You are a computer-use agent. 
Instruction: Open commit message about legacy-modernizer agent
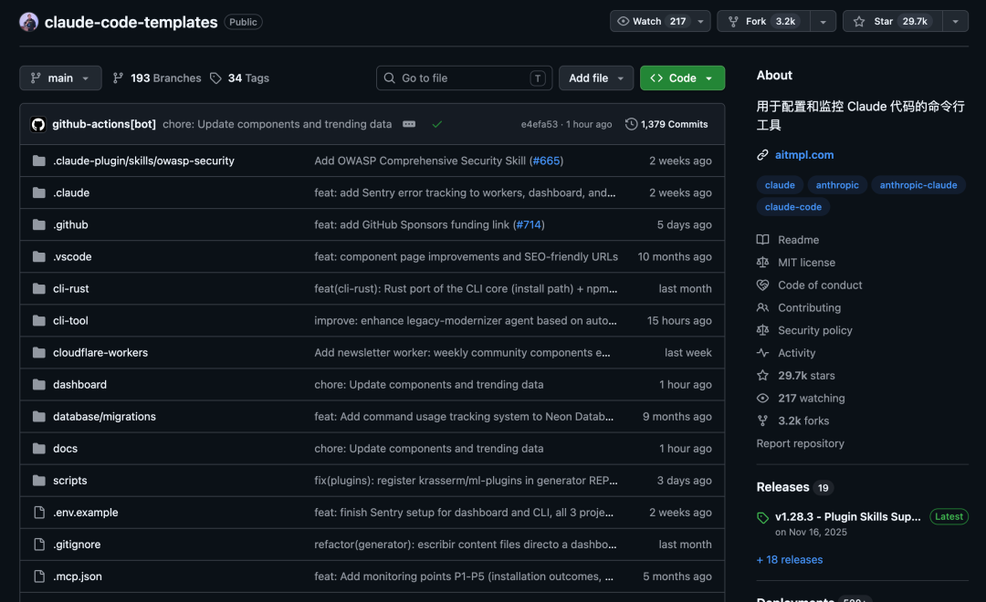tap(466, 321)
